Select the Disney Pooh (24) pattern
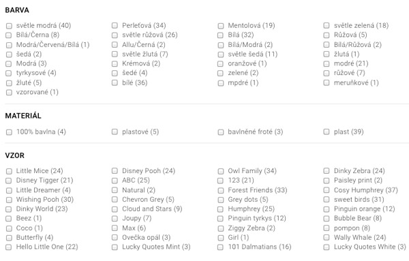Viewport: 409px width, 261px height. 115,171
